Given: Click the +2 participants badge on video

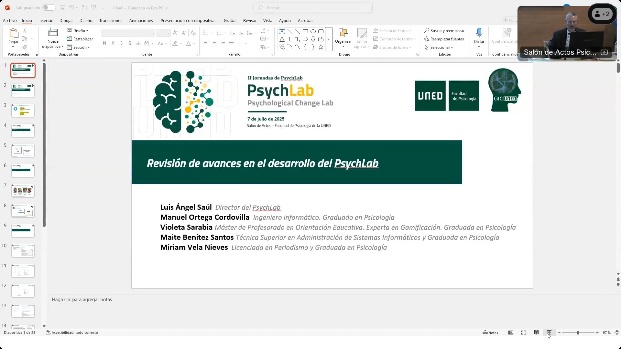Looking at the screenshot, I should click(602, 14).
